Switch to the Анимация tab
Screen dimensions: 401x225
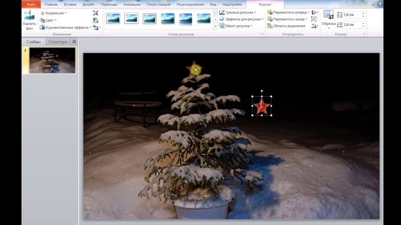(x=132, y=4)
